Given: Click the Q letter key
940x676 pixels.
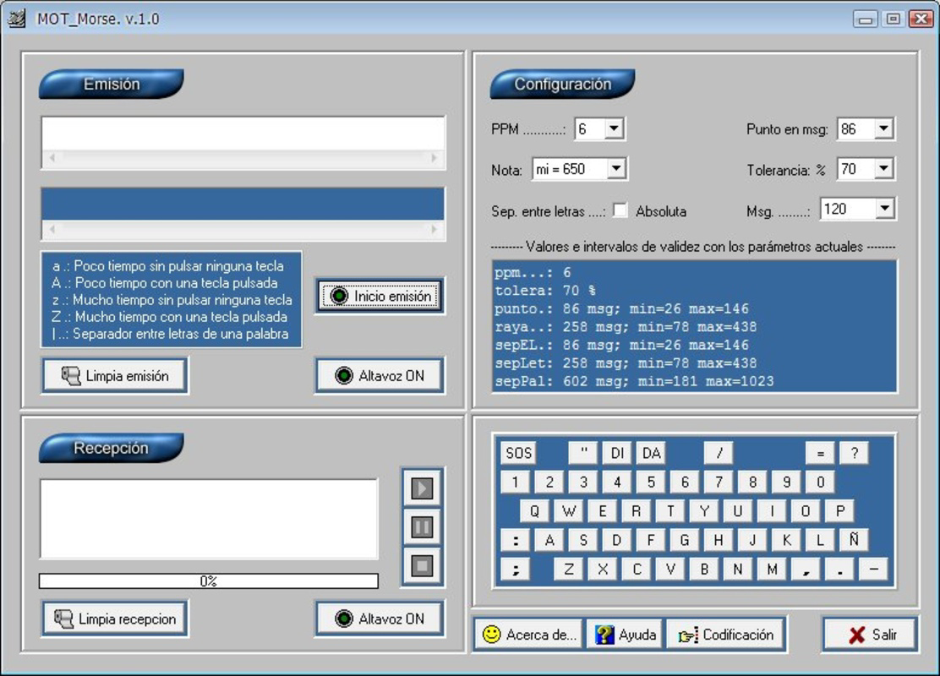Looking at the screenshot, I should [x=535, y=511].
